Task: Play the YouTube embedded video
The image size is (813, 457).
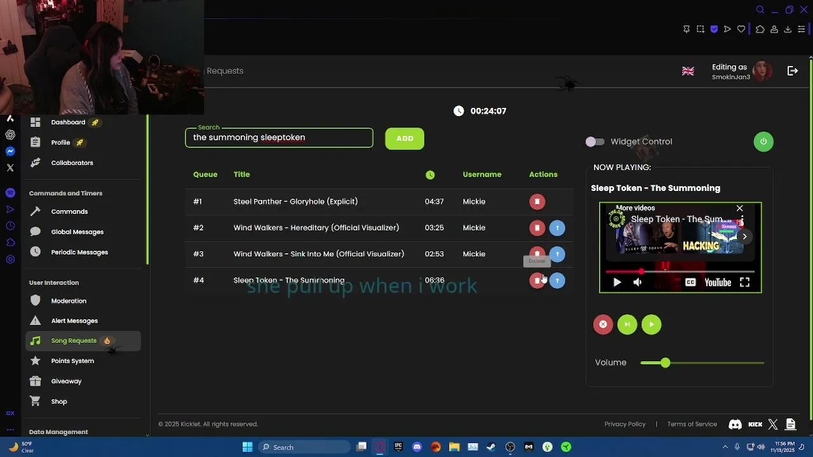Action: pos(617,282)
